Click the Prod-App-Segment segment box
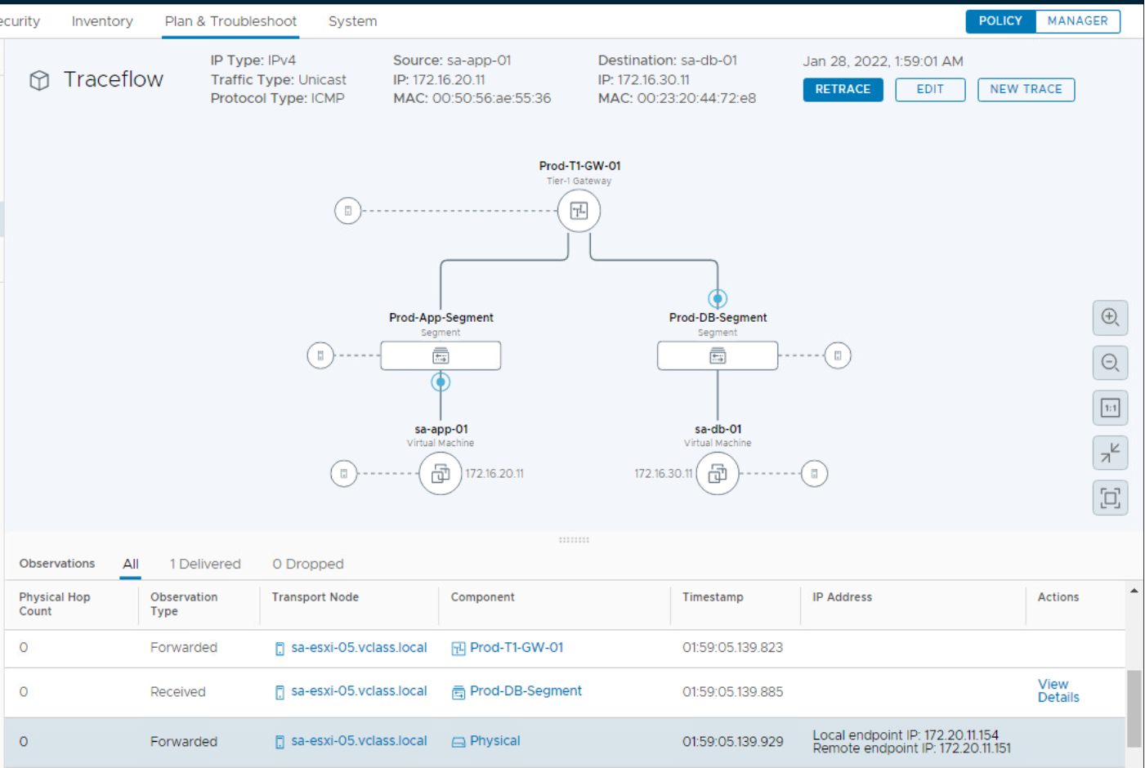This screenshot has width=1145, height=768. point(441,355)
